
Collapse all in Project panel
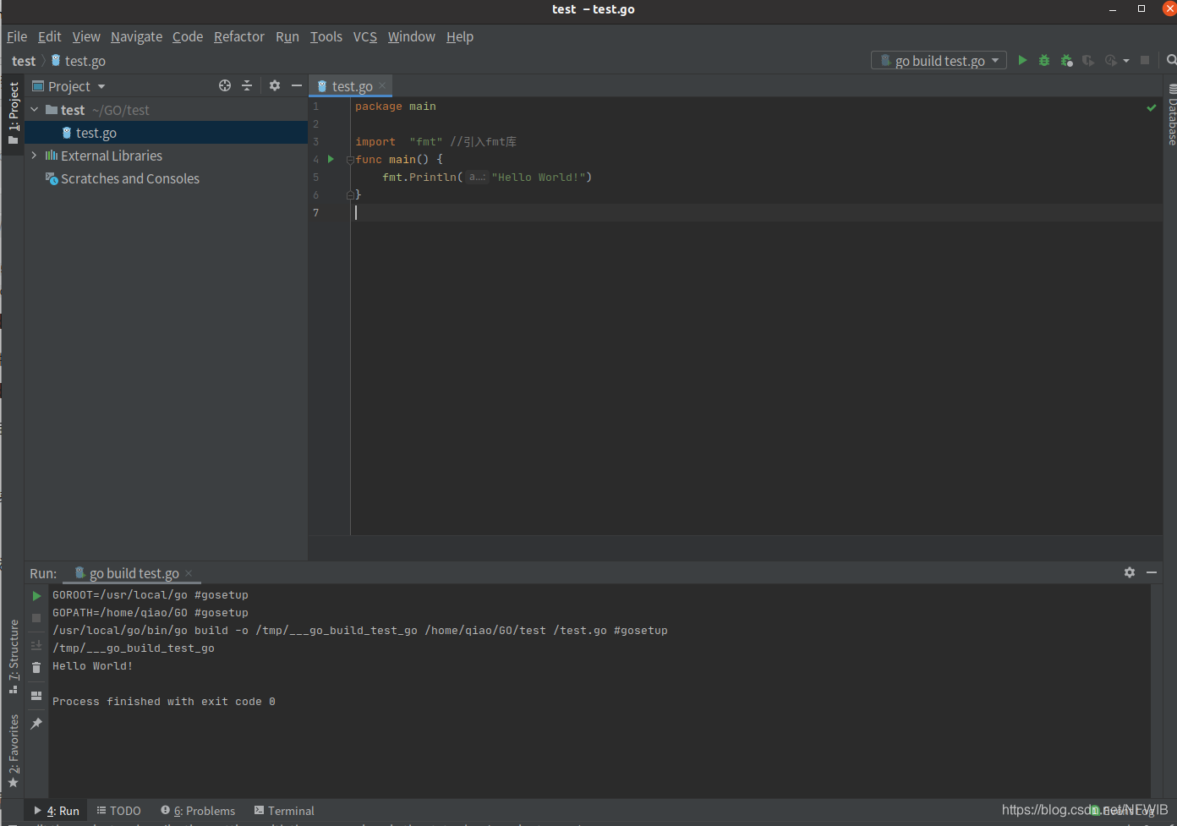tap(247, 85)
